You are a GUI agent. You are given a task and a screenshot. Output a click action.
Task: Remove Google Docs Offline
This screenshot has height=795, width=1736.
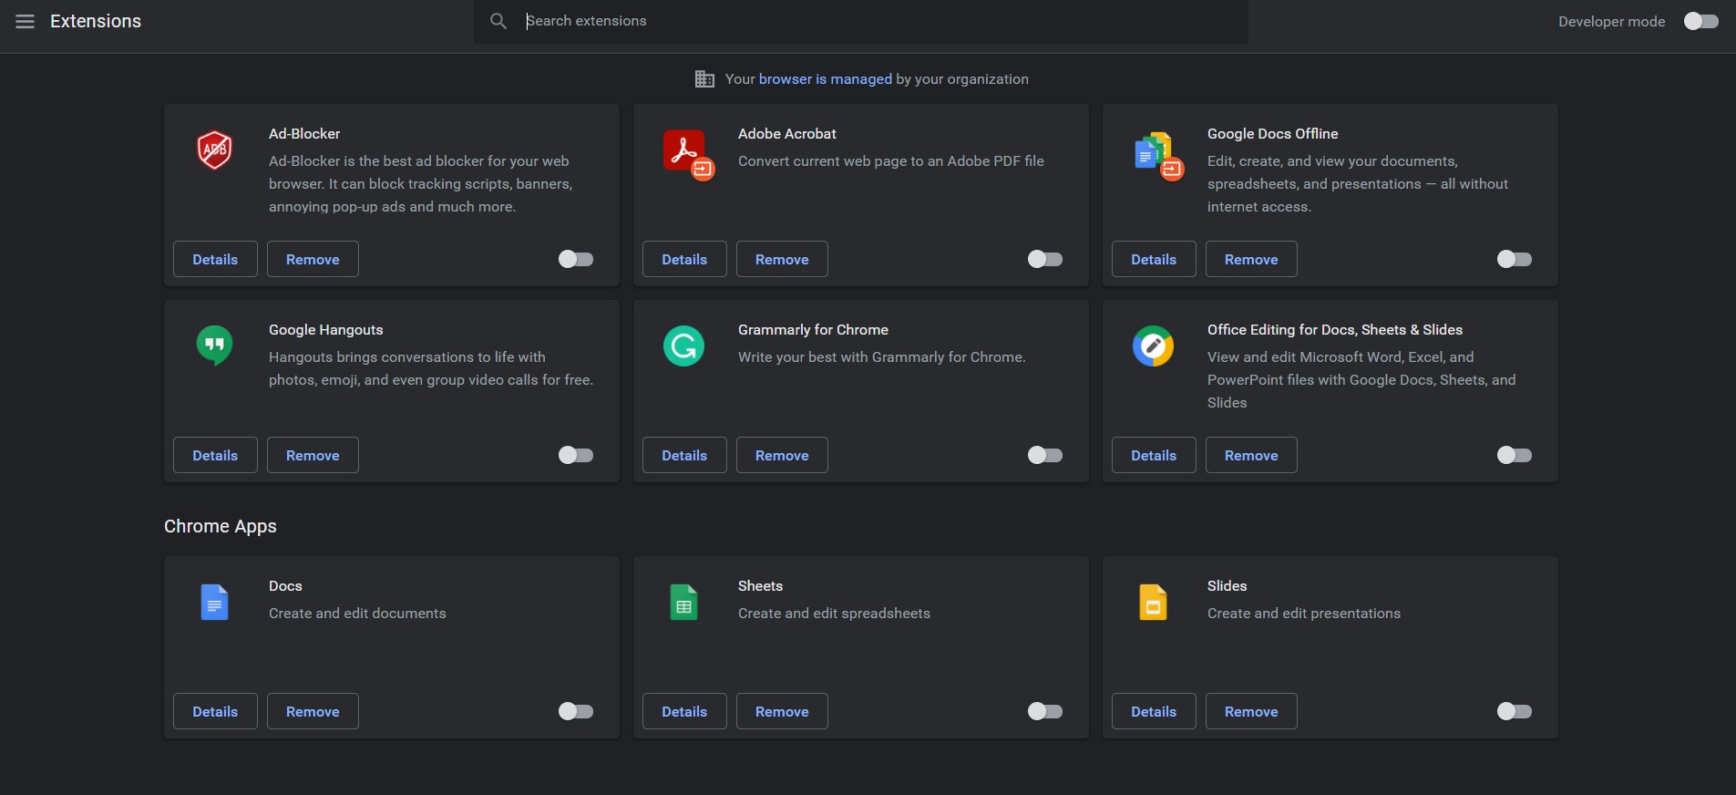(1251, 259)
